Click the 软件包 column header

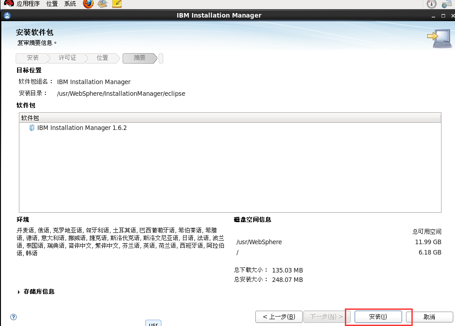pyautogui.click(x=230, y=118)
